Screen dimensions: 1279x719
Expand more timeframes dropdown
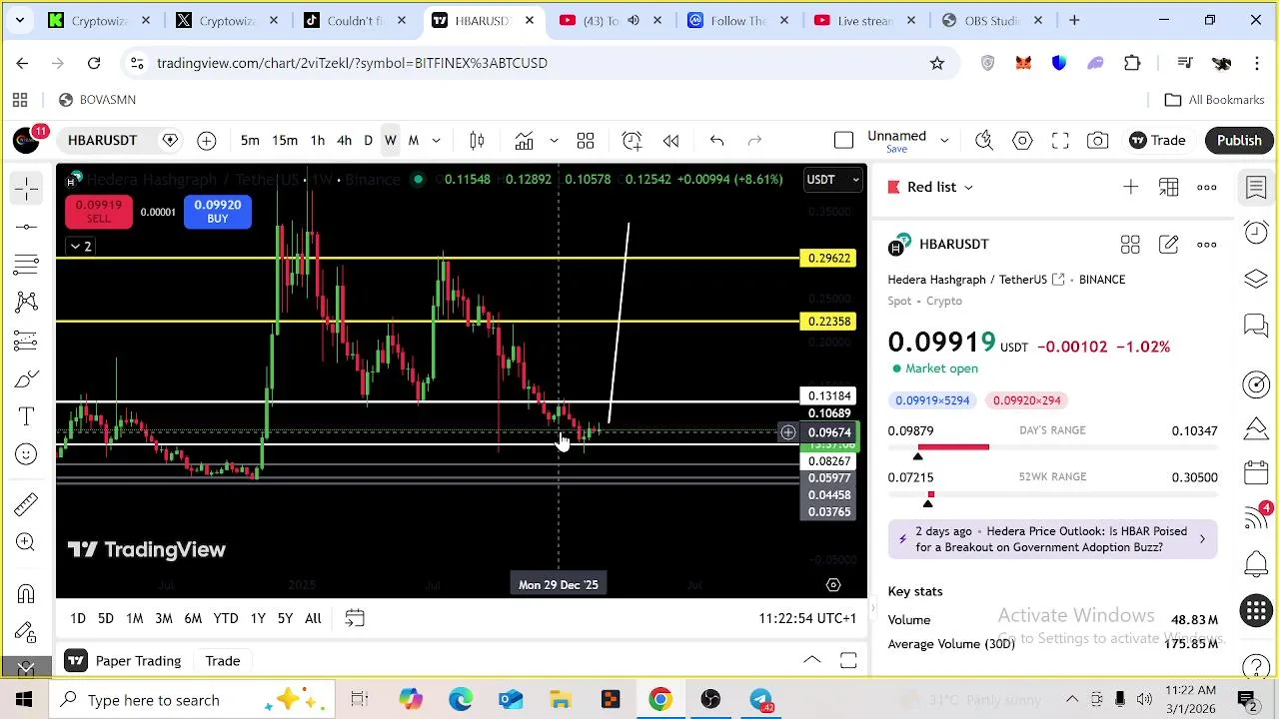coord(436,141)
